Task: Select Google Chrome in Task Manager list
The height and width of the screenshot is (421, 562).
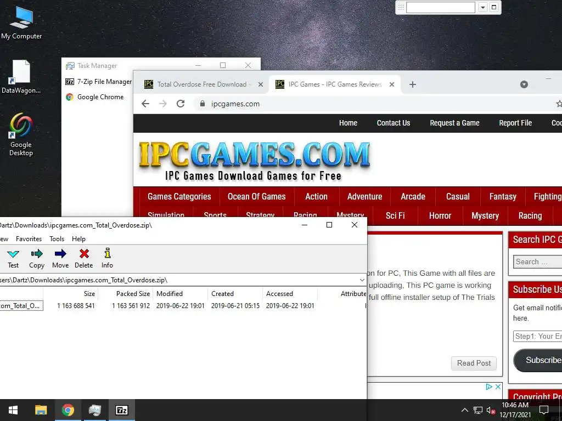Action: tap(94, 97)
